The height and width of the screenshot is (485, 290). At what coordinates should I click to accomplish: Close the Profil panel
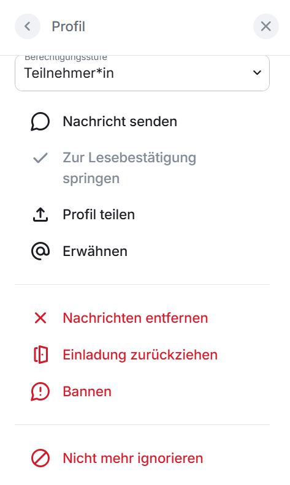[266, 26]
